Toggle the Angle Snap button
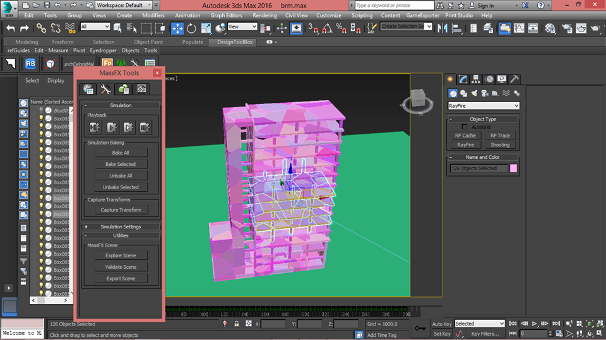Screen dimensions: 606x340 tap(328, 28)
